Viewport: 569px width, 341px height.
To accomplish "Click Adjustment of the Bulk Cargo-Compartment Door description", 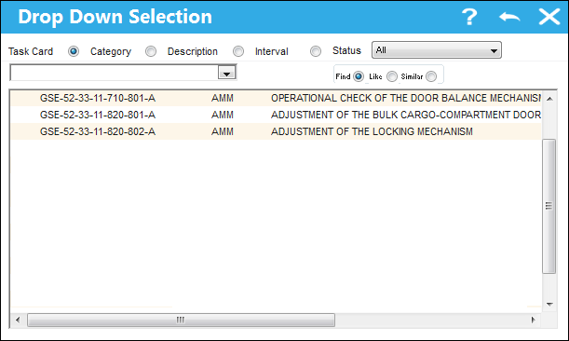I will tap(406, 115).
